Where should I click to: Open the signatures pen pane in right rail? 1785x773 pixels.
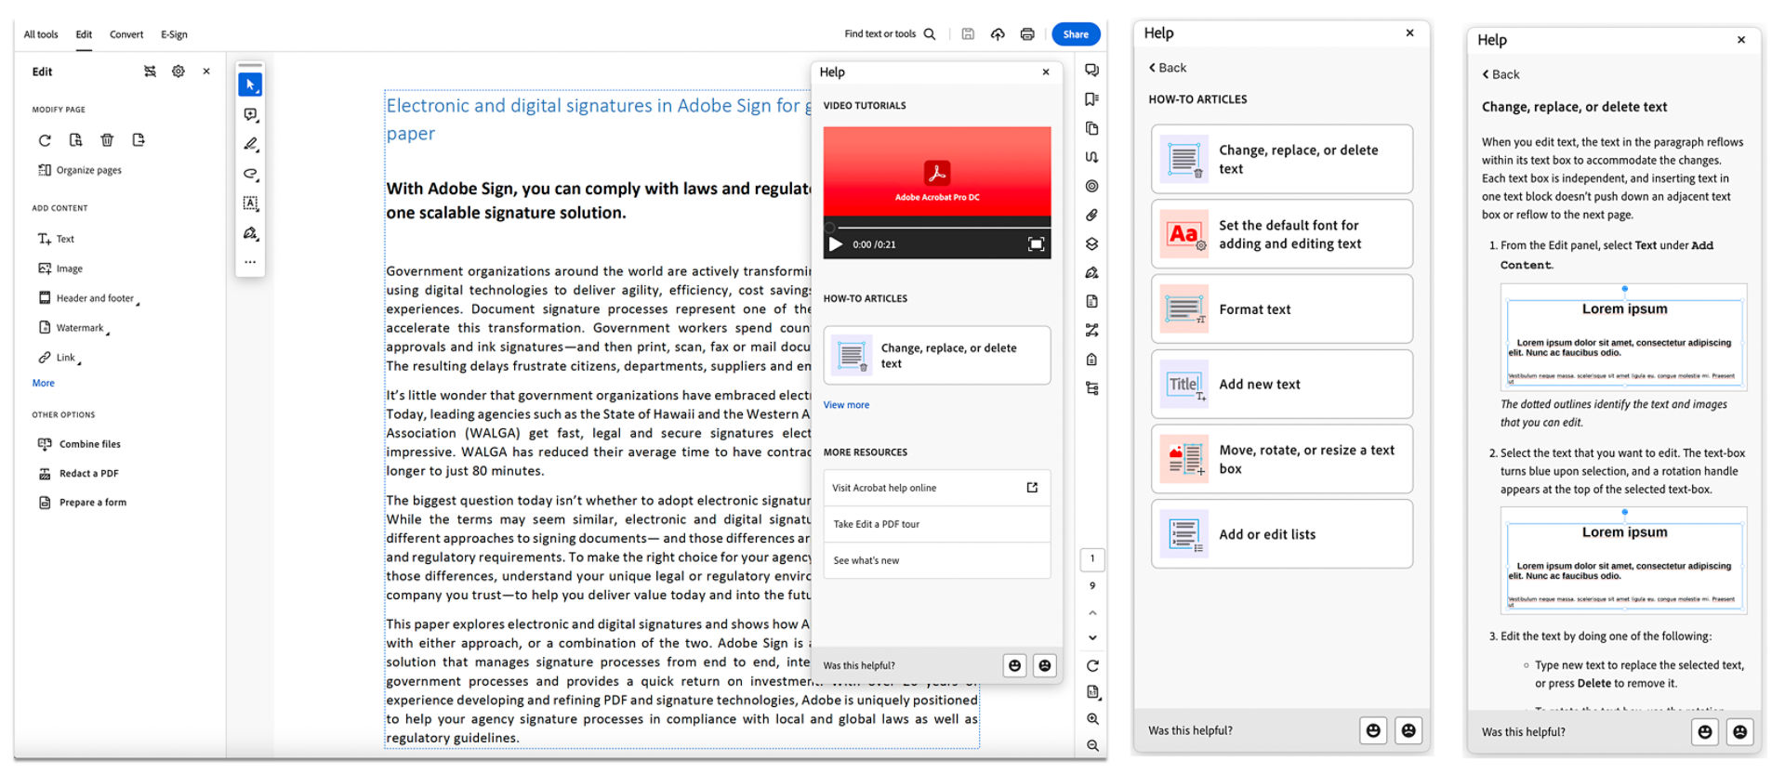tap(1092, 273)
